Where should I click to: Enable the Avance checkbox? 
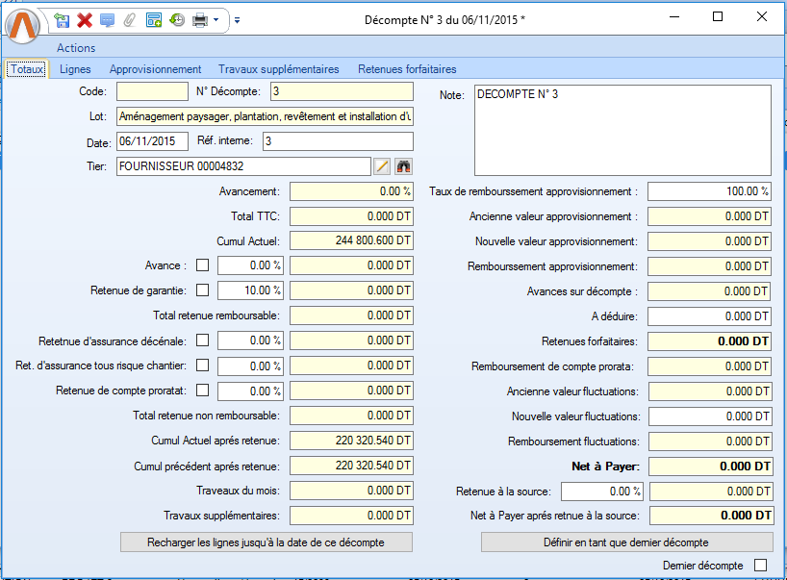click(203, 265)
